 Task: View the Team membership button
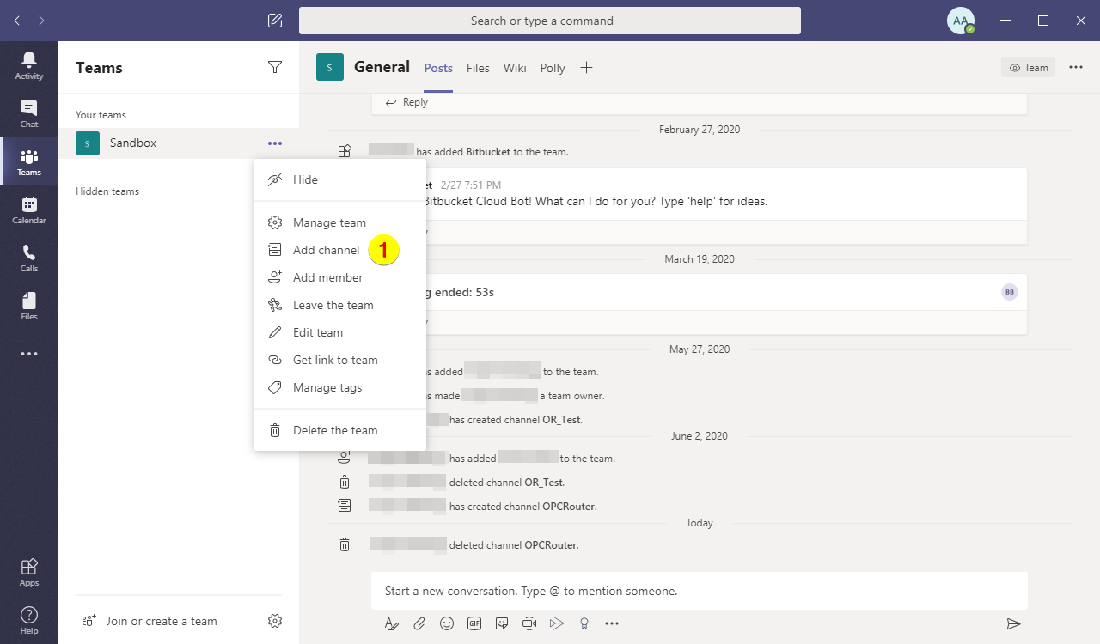(x=1028, y=66)
